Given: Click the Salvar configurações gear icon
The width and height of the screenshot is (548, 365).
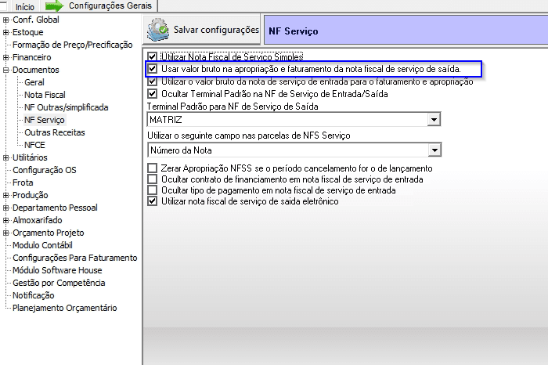Looking at the screenshot, I should [158, 30].
